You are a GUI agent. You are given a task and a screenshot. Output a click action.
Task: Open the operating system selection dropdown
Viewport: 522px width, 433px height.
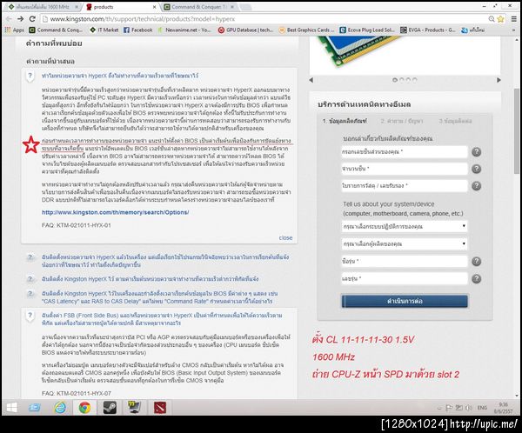pyautogui.click(x=405, y=226)
